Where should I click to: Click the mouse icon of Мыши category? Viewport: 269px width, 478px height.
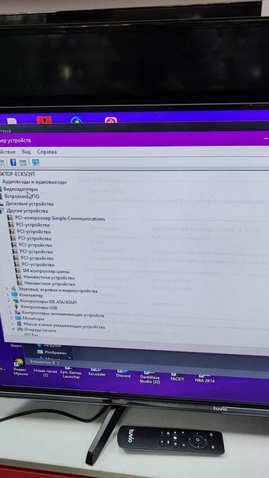point(19,323)
